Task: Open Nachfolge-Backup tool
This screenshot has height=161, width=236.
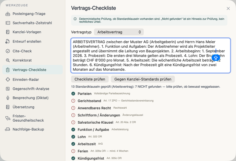Action: pos(33,129)
